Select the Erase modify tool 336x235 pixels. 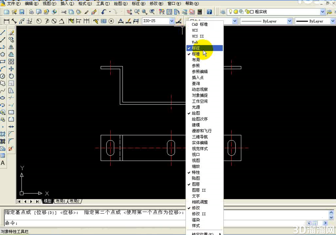coord(11,33)
